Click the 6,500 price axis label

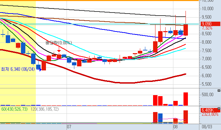pyautogui.click(x=206, y=67)
